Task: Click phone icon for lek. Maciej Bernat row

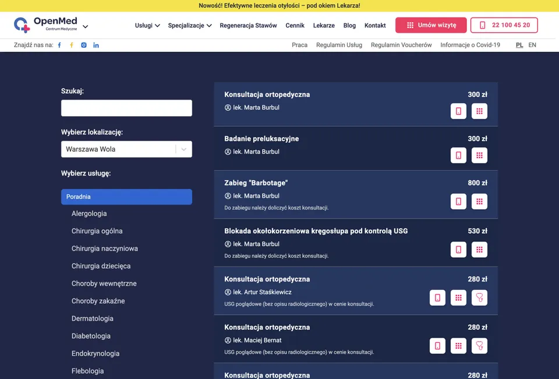Action: 437,346
